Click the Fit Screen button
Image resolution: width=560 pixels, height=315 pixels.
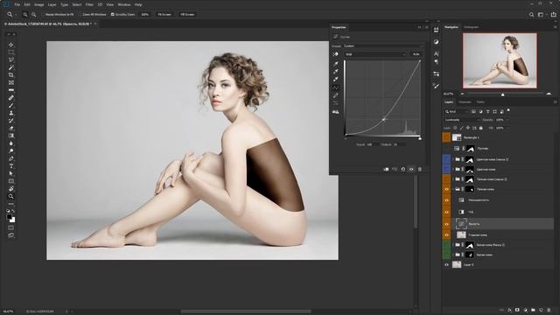(164, 15)
